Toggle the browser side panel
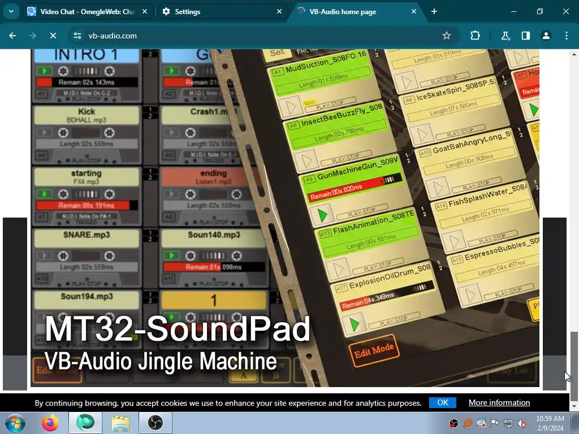Viewport: 579px width, 434px height. pos(526,36)
